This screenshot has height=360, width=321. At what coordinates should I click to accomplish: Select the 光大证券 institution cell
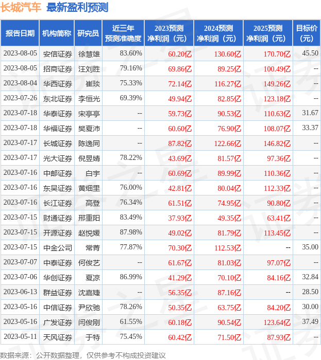coord(58,158)
